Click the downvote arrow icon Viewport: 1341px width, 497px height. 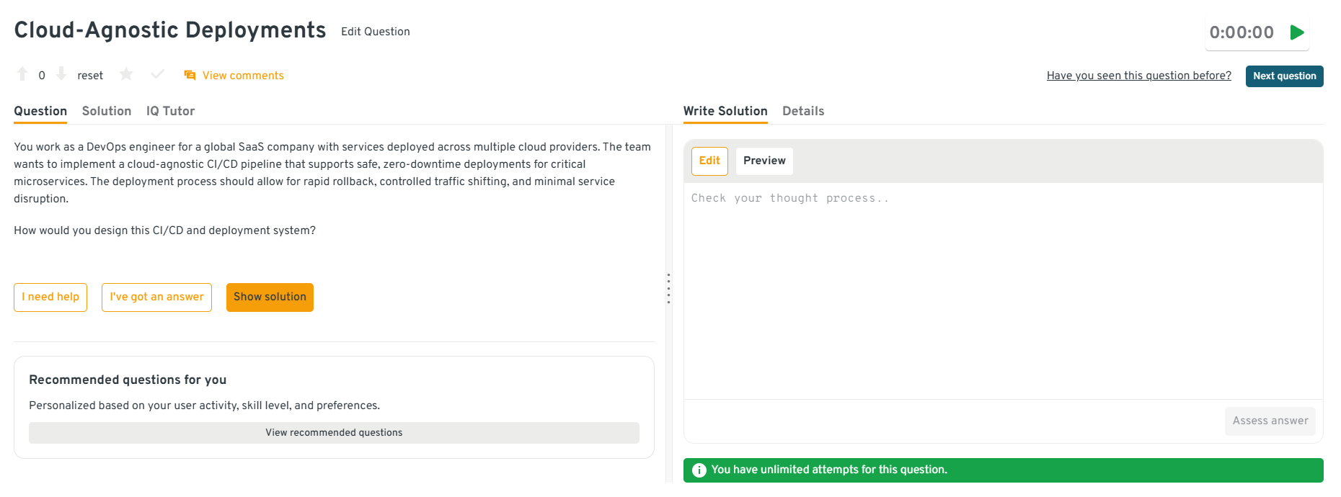61,74
